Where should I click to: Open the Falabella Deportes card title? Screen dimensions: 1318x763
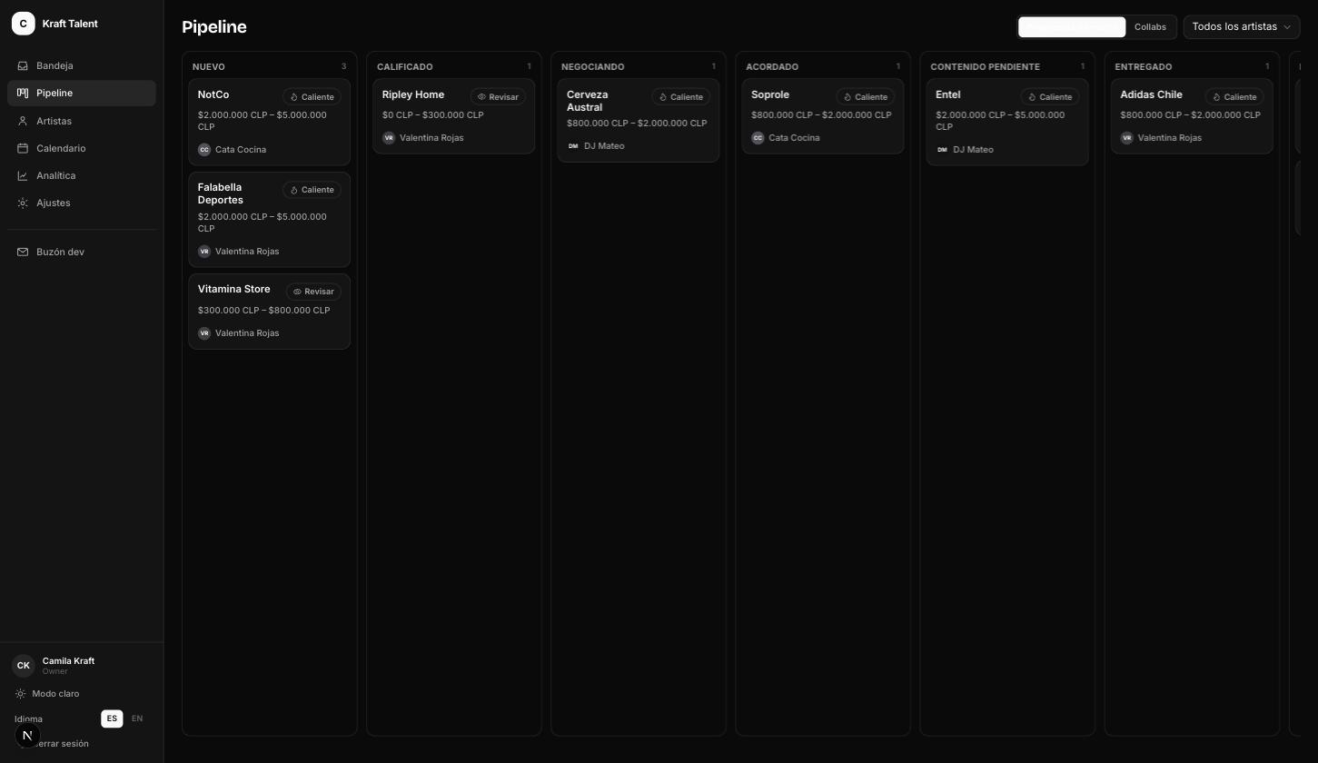(220, 193)
